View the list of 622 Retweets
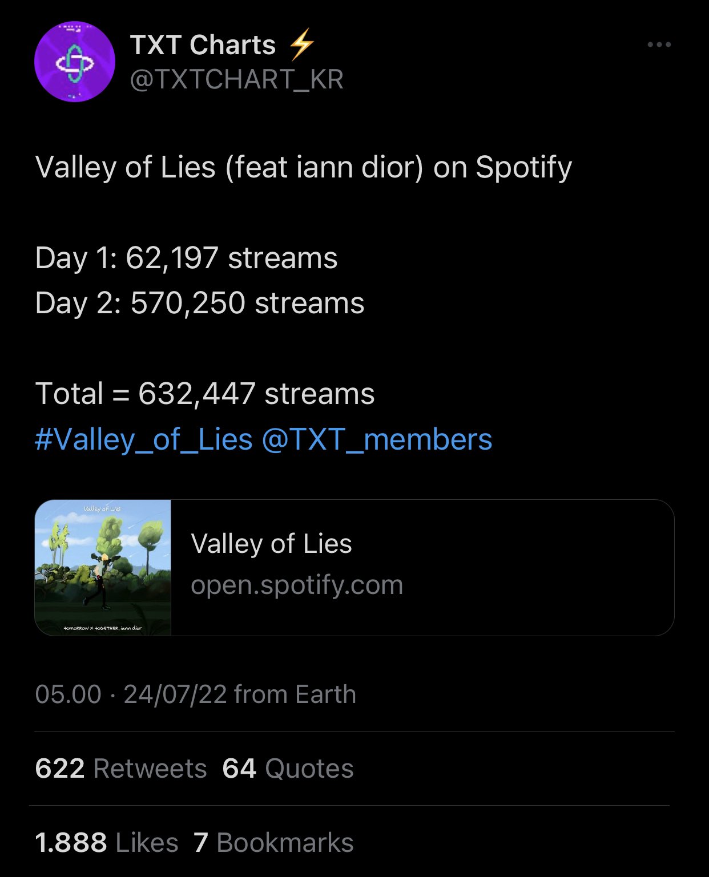709x877 pixels. pyautogui.click(x=120, y=769)
